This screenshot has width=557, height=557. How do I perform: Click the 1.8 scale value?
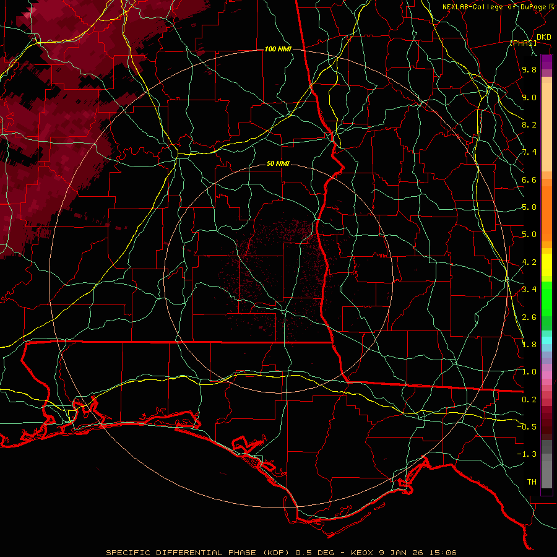tap(529, 345)
